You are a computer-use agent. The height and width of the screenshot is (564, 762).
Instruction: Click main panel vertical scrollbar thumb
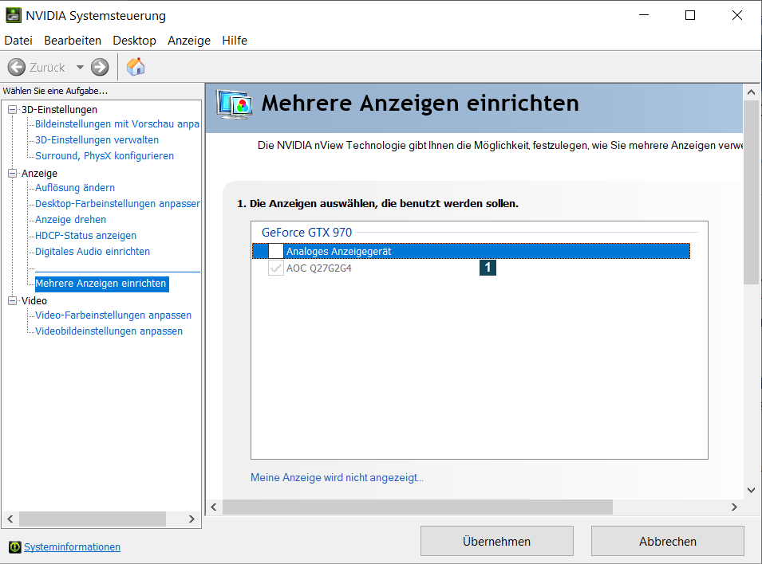752,192
